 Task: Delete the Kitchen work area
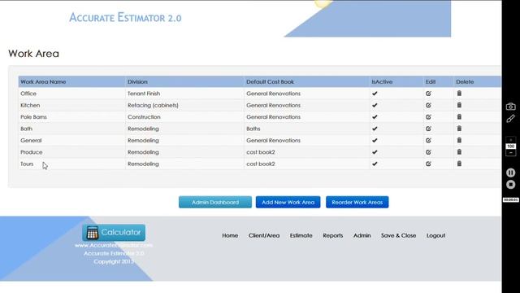[x=459, y=105]
